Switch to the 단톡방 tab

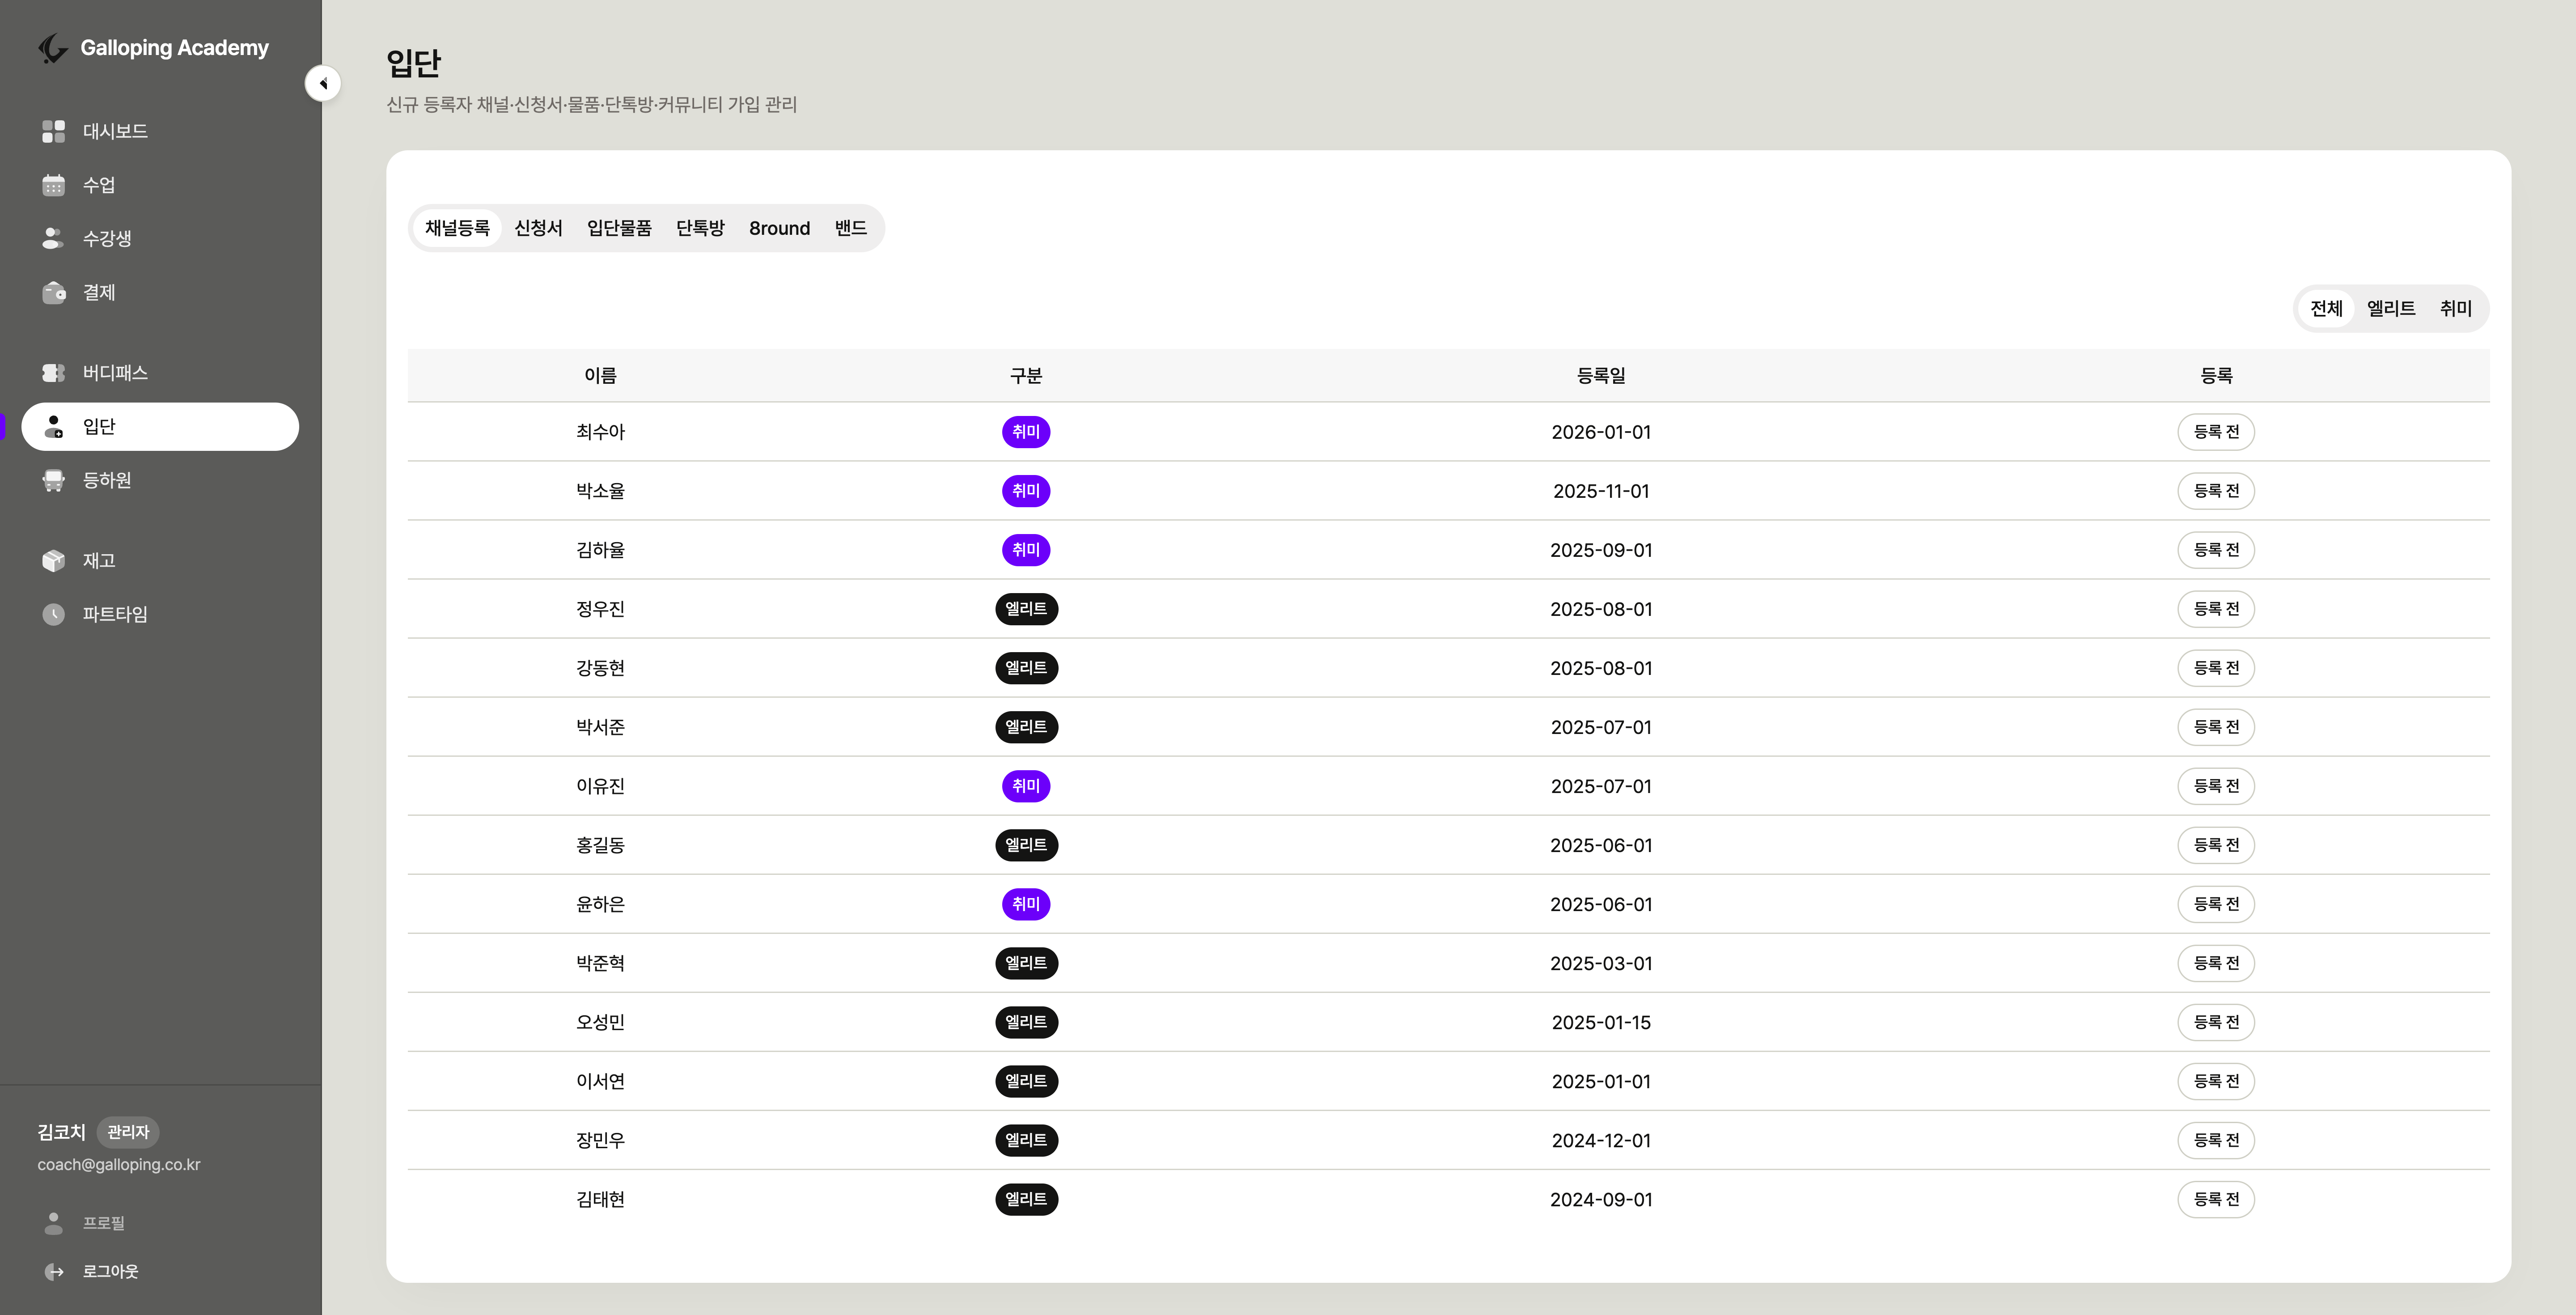(x=700, y=228)
